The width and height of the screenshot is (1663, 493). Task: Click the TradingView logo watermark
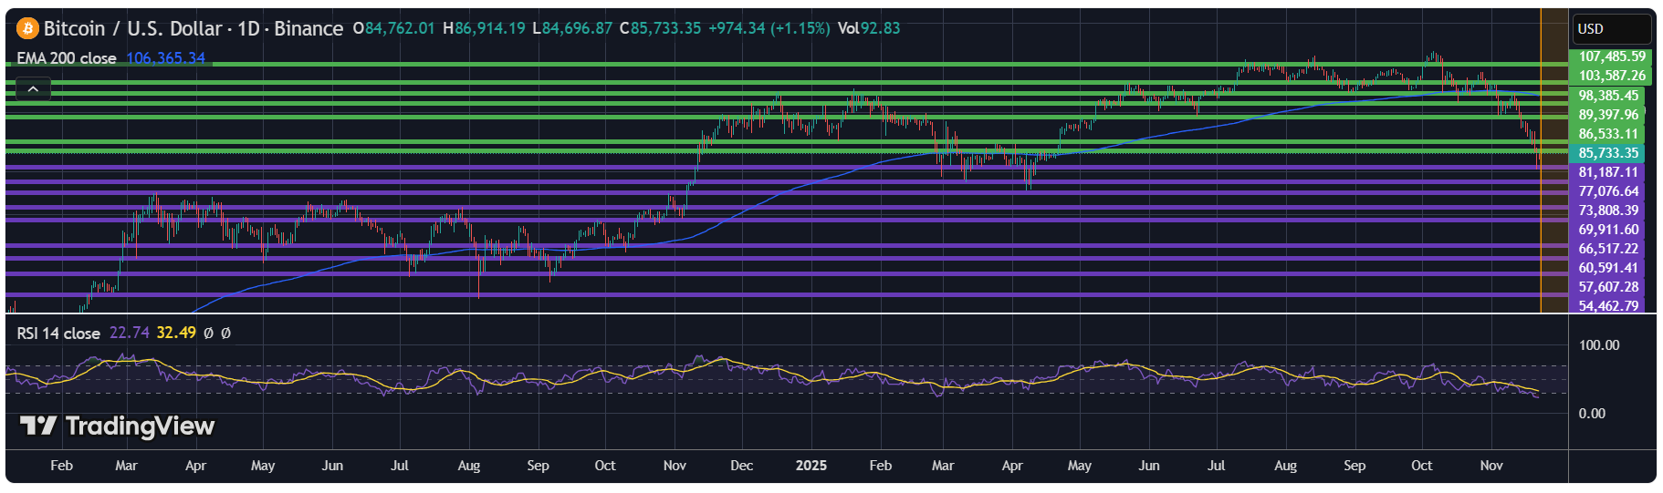coord(118,426)
